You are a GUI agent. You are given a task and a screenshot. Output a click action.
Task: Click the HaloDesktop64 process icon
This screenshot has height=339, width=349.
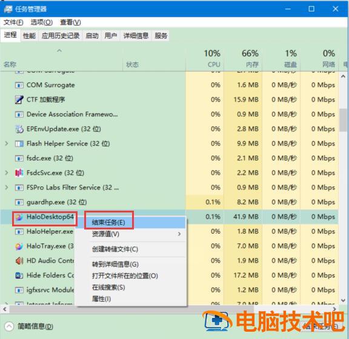[x=19, y=217]
